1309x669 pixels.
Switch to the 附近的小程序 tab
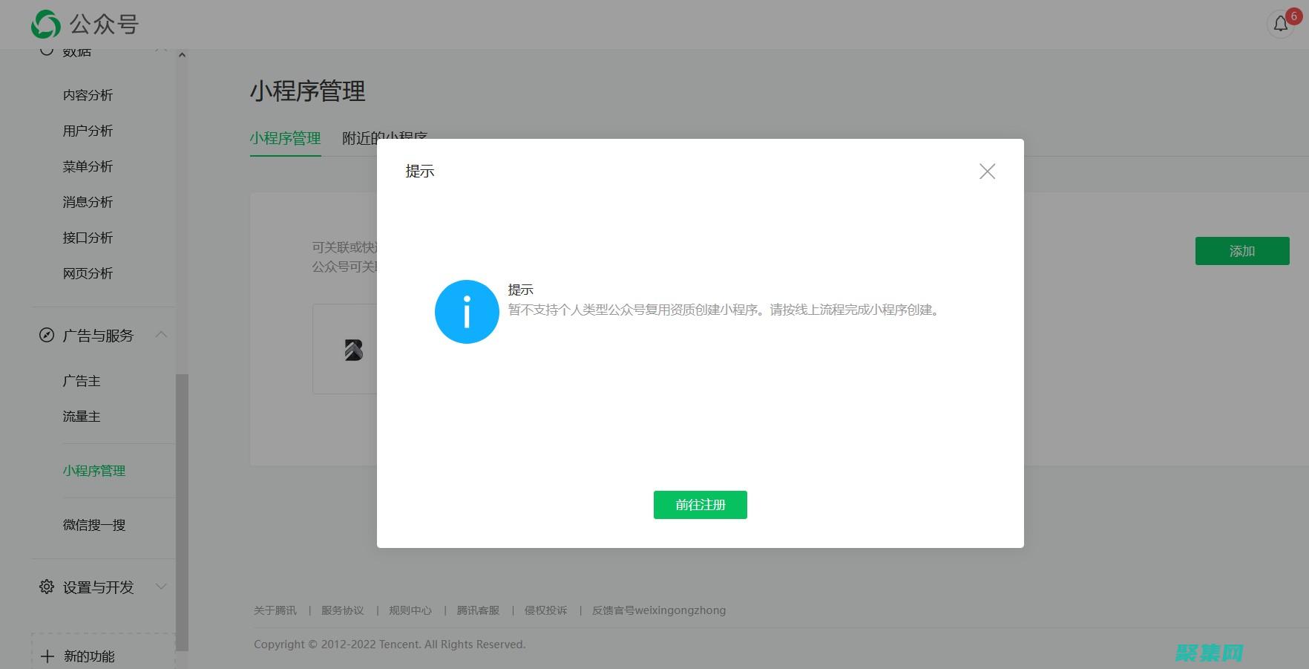tap(384, 138)
